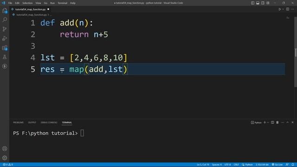The image size is (297, 167).
Task: Kill the terminal with trash icon
Action: [278, 122]
